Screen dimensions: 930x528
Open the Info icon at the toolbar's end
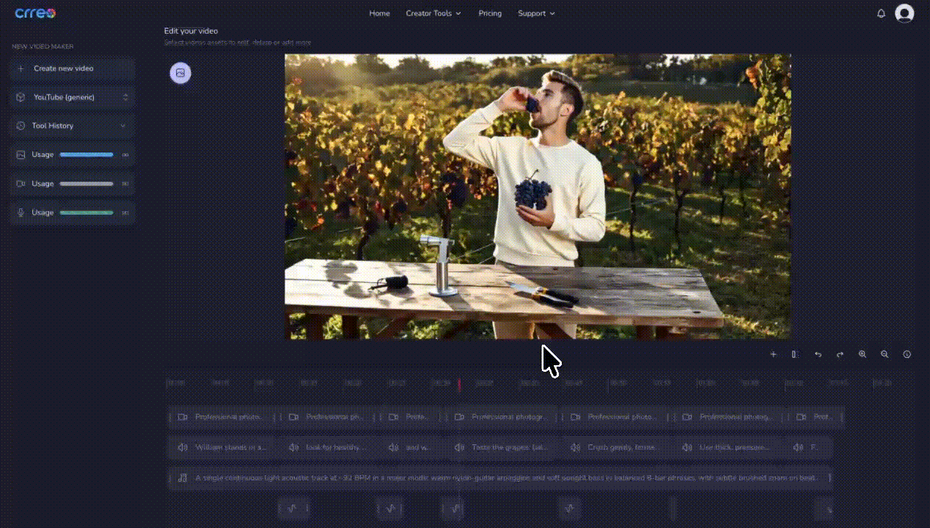coord(907,354)
